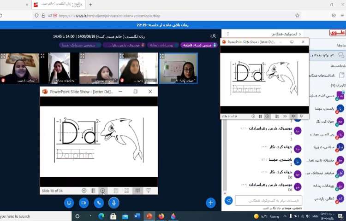The height and width of the screenshot is (221, 346).
Task: Click the leftmost talking-user pill
Action: click(80, 45)
